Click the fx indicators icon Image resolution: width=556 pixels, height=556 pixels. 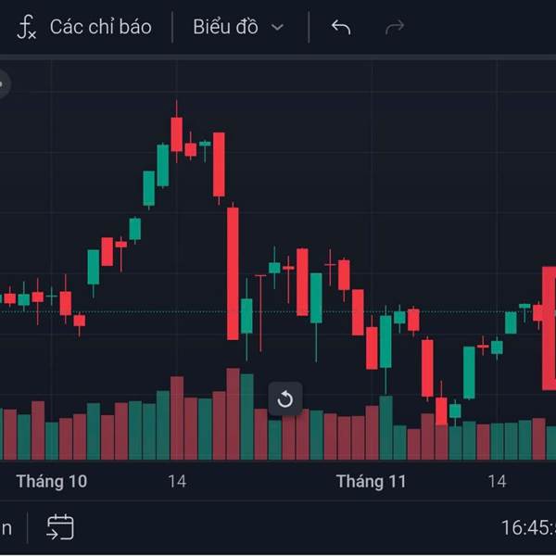pyautogui.click(x=27, y=27)
